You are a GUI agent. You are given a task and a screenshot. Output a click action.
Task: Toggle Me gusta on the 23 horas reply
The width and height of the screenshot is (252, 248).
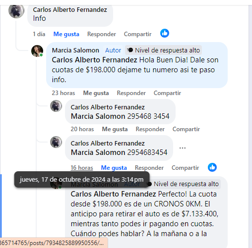pos(96,93)
